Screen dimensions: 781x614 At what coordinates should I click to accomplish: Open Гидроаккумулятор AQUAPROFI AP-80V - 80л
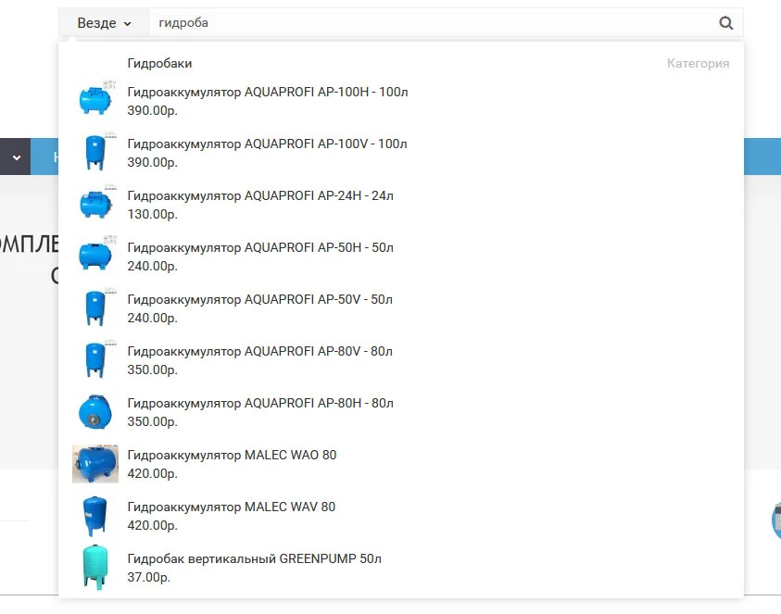tap(260, 351)
